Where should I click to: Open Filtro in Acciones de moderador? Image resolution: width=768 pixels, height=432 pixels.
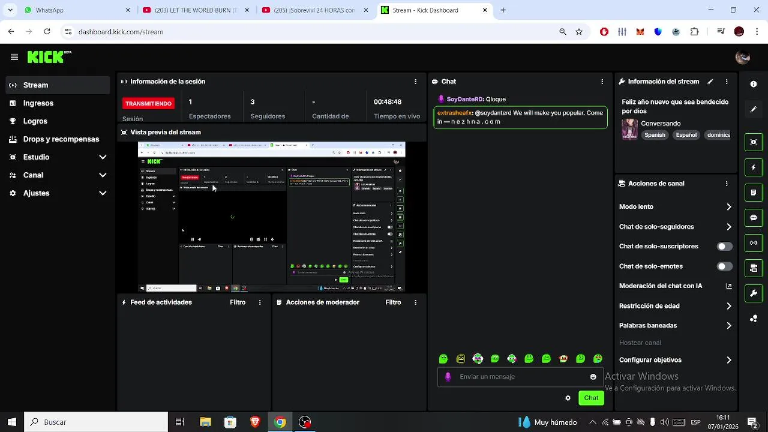click(393, 302)
